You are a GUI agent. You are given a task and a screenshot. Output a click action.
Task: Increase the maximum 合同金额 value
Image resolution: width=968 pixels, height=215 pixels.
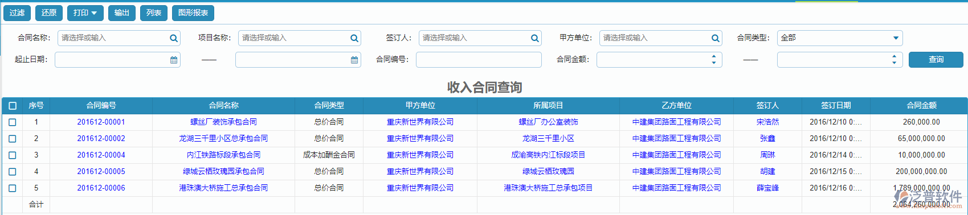[894, 56]
